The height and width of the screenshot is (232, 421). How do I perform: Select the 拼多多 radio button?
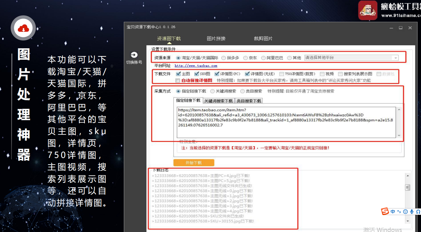coord(223,58)
